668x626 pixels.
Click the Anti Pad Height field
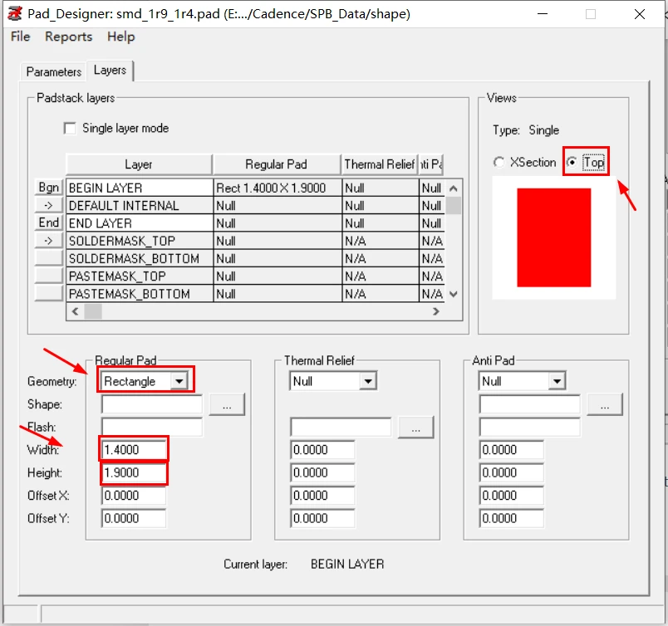click(512, 472)
